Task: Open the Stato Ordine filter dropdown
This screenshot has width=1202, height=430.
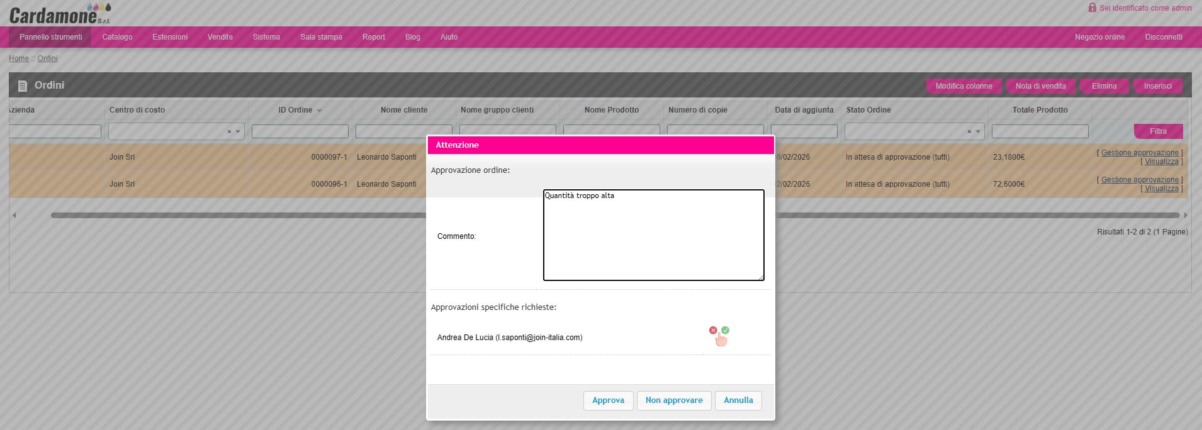Action: 978,131
